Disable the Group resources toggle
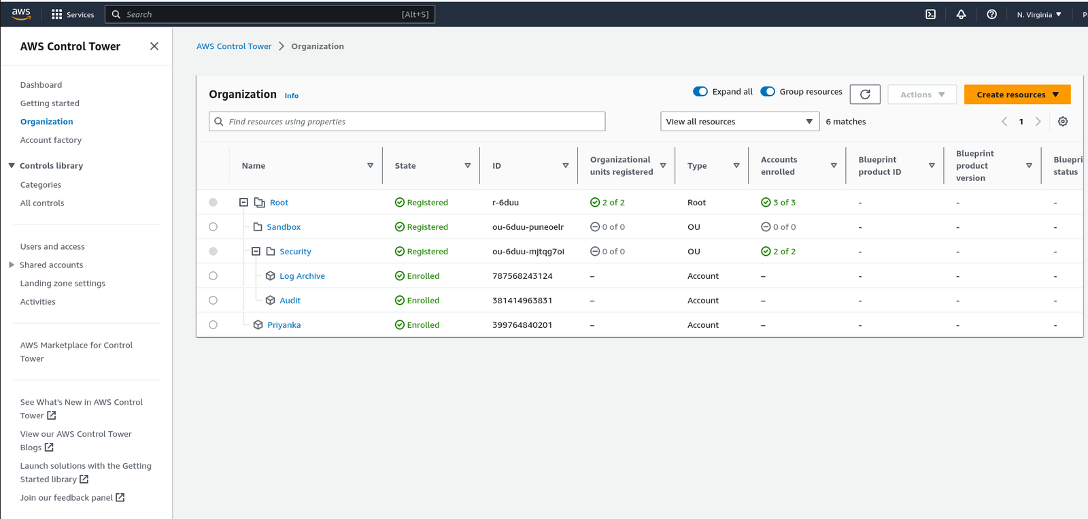The height and width of the screenshot is (519, 1088). [x=768, y=92]
